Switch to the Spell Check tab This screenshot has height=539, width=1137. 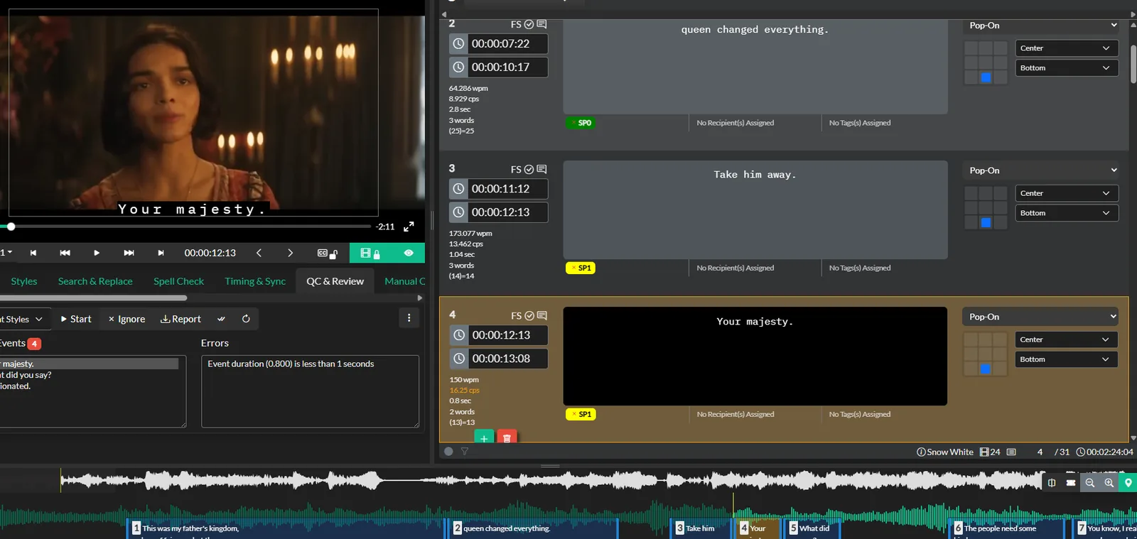point(178,281)
